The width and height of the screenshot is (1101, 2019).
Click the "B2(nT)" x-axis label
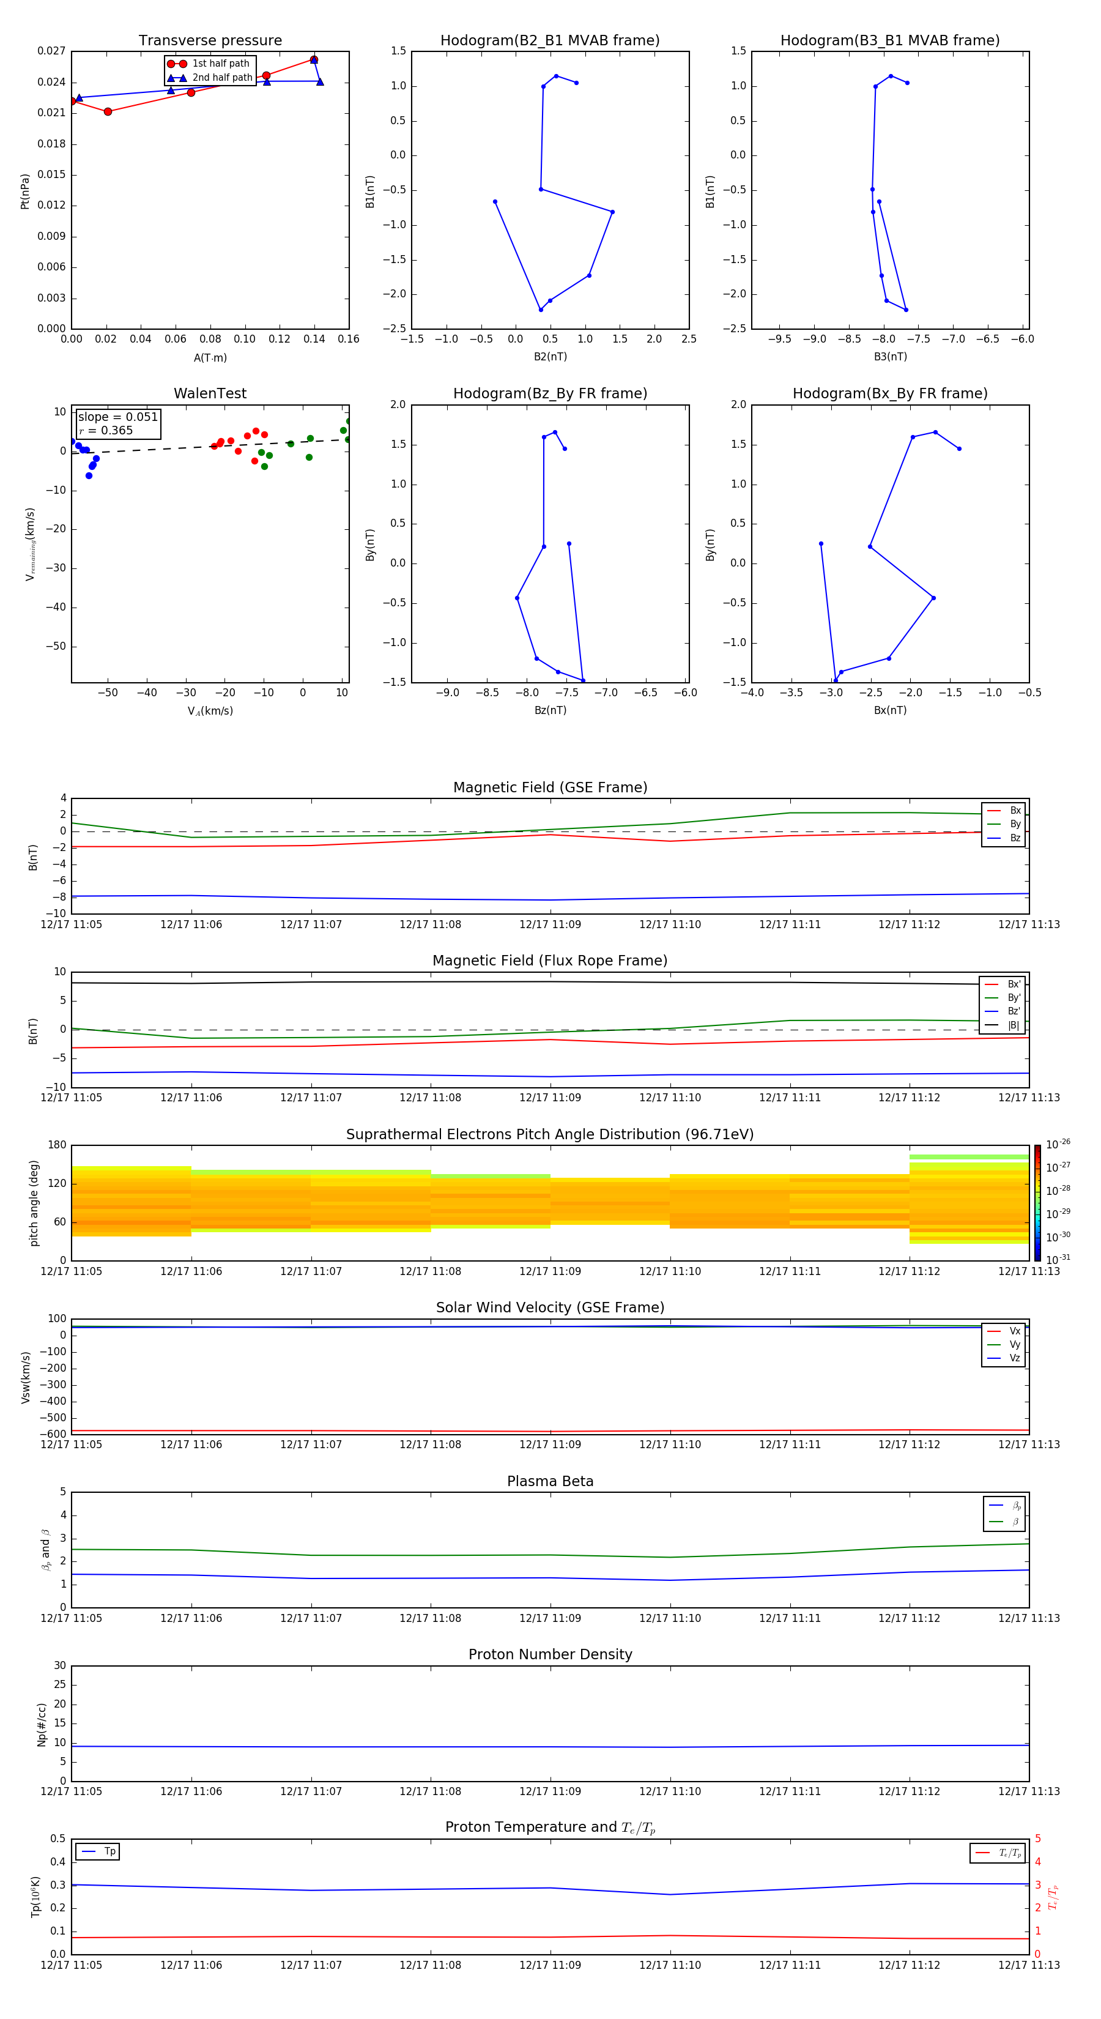(550, 357)
